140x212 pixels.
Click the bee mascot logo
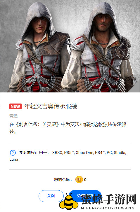click(x=69, y=202)
